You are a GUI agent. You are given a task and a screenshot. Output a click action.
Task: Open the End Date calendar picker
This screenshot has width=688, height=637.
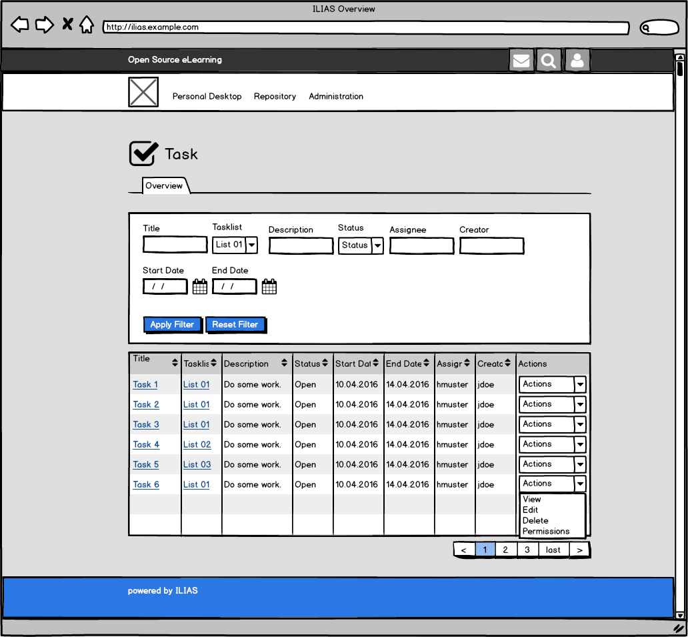(x=269, y=287)
